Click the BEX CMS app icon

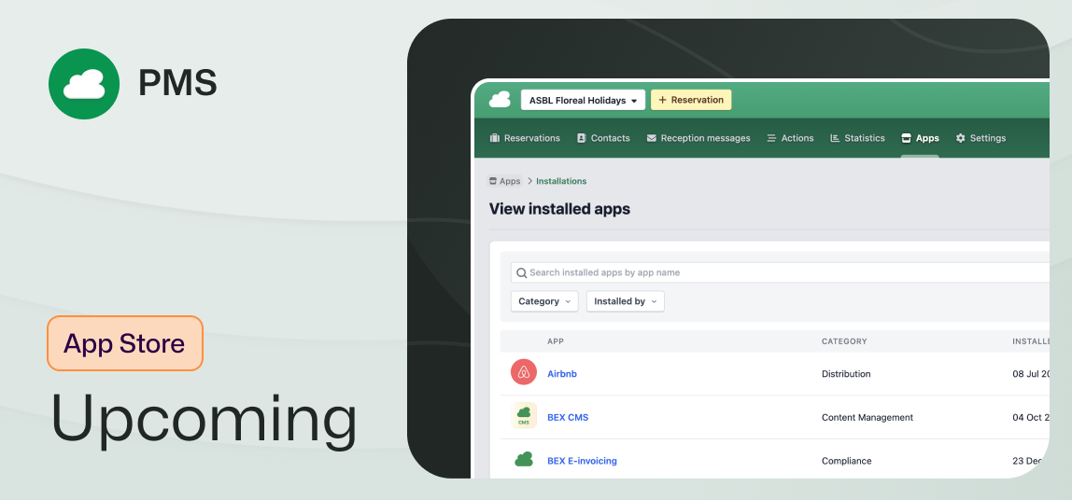coord(524,416)
